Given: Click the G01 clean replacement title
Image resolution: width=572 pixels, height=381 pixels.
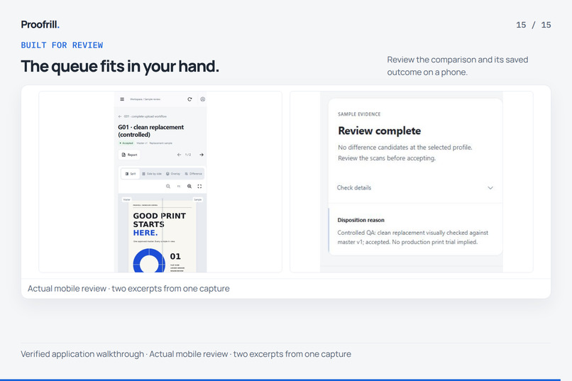Looking at the screenshot, I should pyautogui.click(x=151, y=131).
